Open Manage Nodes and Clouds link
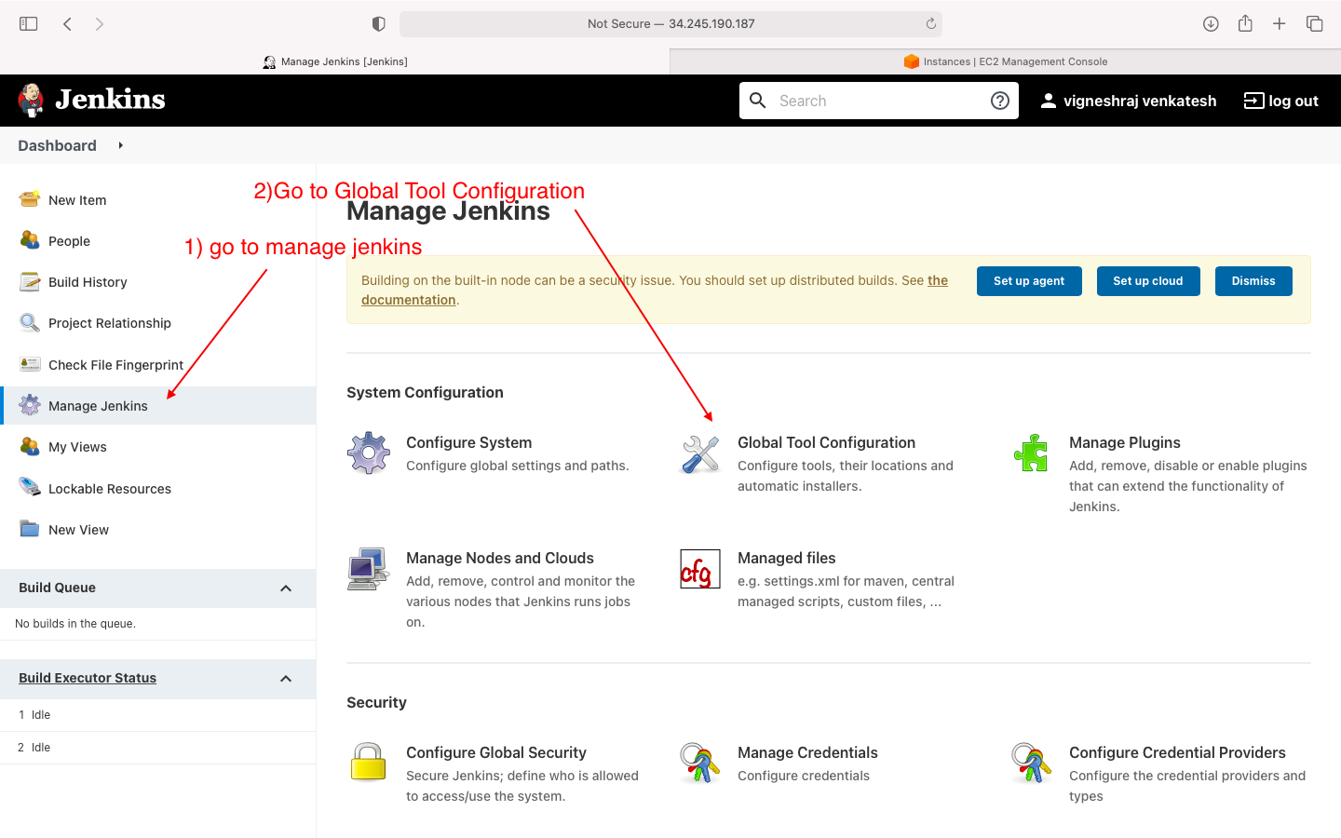This screenshot has width=1341, height=838. coord(499,558)
